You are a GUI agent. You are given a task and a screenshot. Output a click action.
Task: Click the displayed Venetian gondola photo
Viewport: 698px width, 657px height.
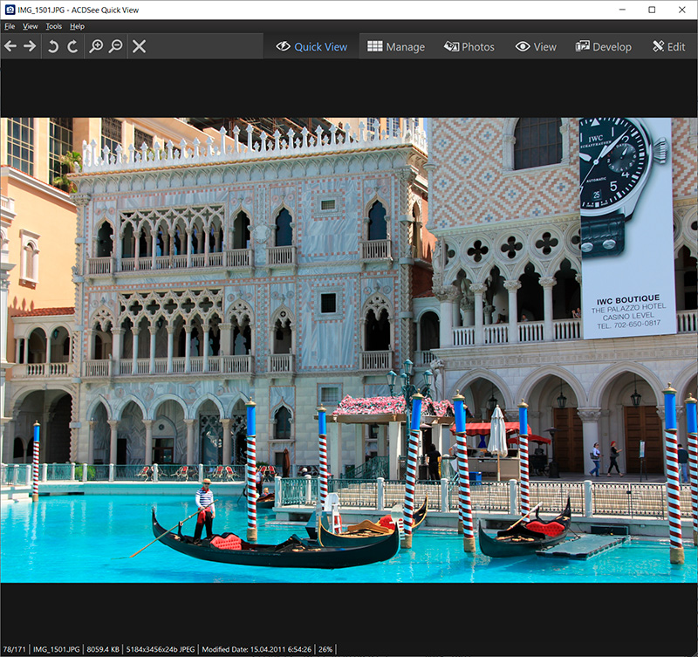tap(349, 349)
